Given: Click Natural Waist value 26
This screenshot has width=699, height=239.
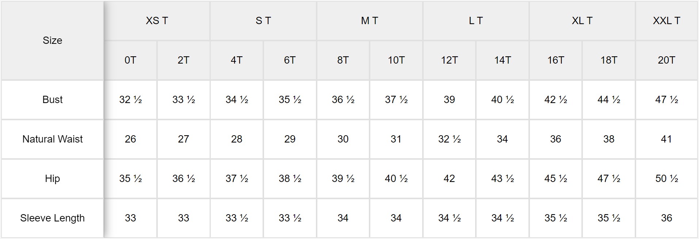Looking at the screenshot, I should (130, 139).
